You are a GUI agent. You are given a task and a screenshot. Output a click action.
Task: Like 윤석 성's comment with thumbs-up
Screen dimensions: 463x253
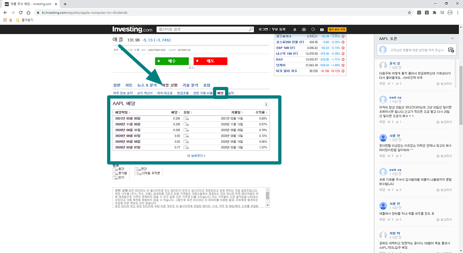[389, 84]
